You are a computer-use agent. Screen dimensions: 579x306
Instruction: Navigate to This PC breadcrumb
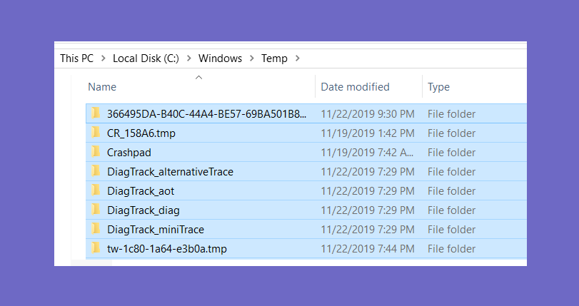coord(77,58)
